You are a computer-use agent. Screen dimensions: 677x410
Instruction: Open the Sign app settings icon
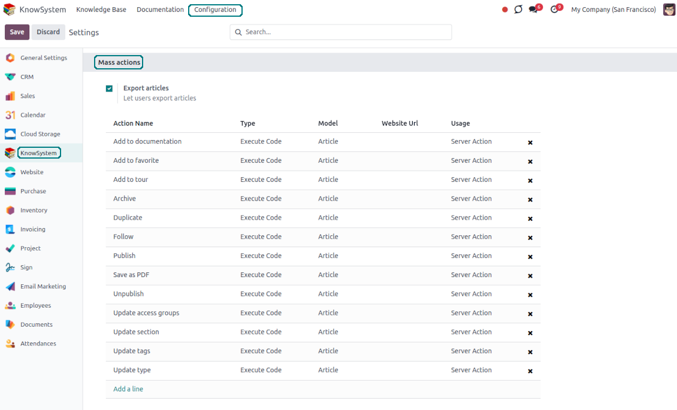point(10,268)
